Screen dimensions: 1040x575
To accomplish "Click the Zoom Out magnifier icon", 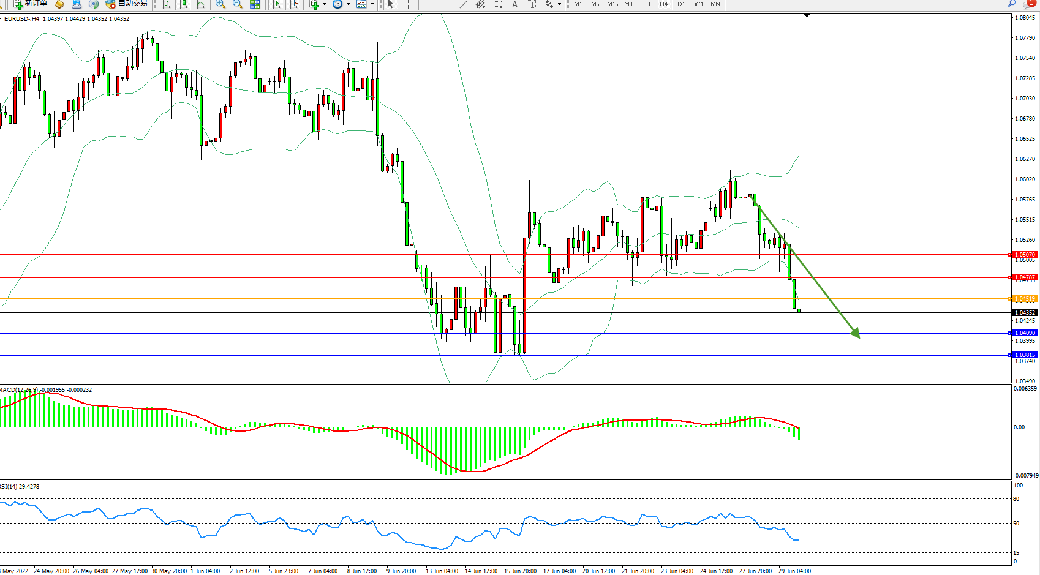I will coord(238,4).
